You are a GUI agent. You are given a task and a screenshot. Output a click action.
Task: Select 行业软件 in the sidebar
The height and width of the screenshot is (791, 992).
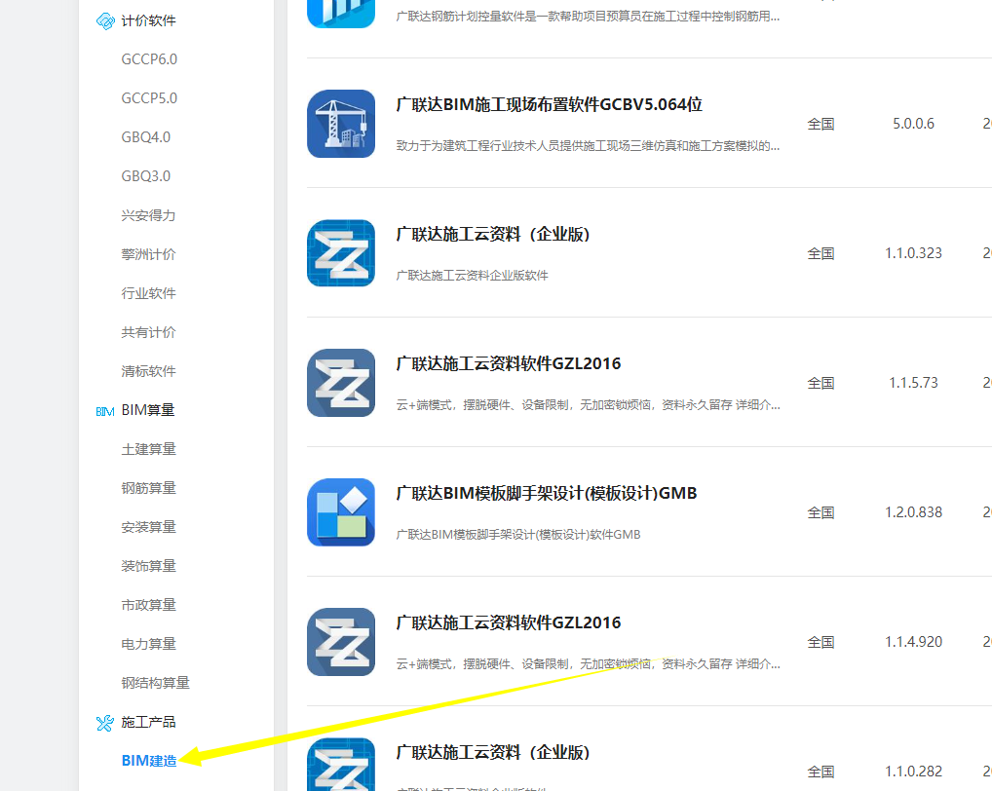149,293
